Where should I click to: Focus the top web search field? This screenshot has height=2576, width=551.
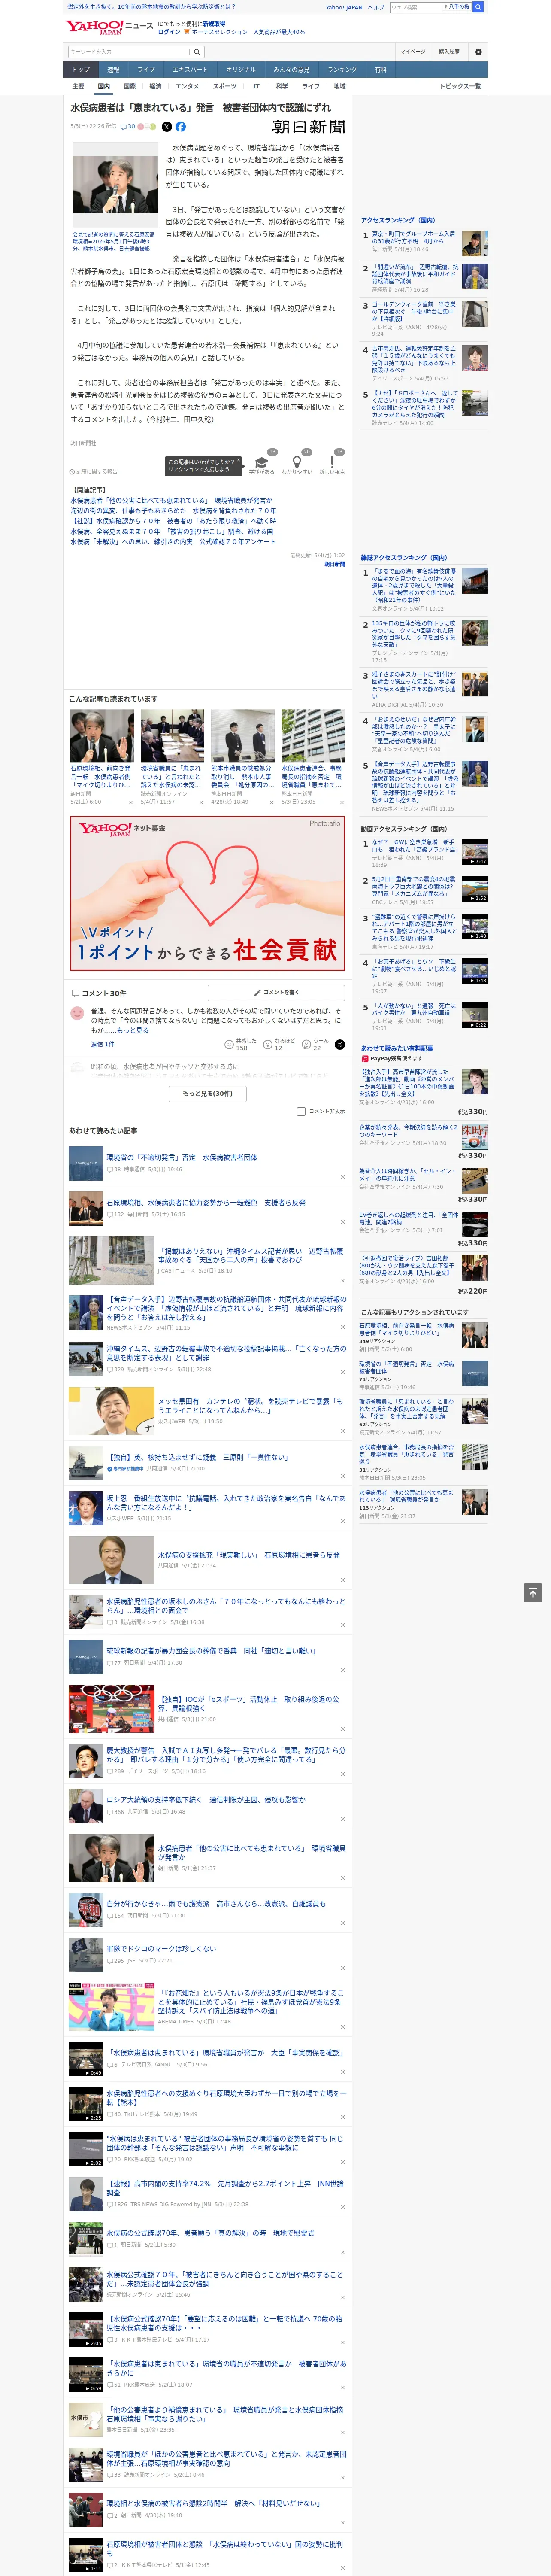pos(416,7)
